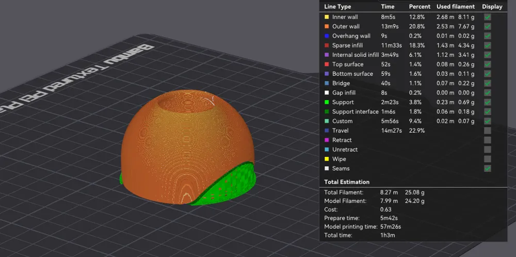Uncheck the Top surface display checkbox
Viewport: 516px width, 257px height.
click(x=488, y=64)
